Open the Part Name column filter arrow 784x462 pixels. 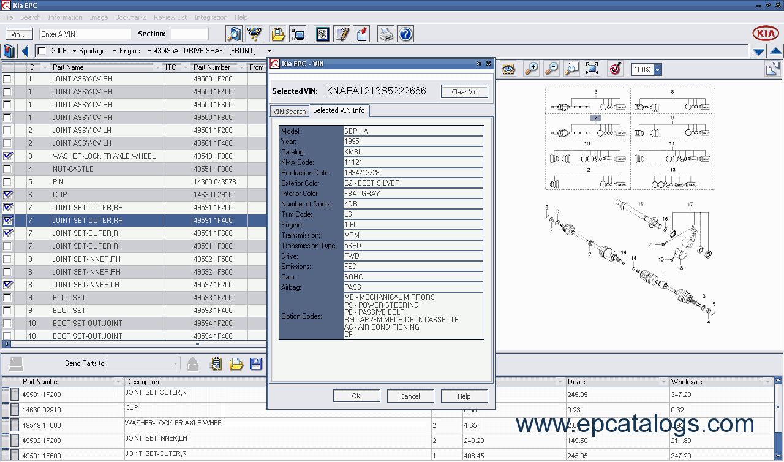[x=157, y=67]
